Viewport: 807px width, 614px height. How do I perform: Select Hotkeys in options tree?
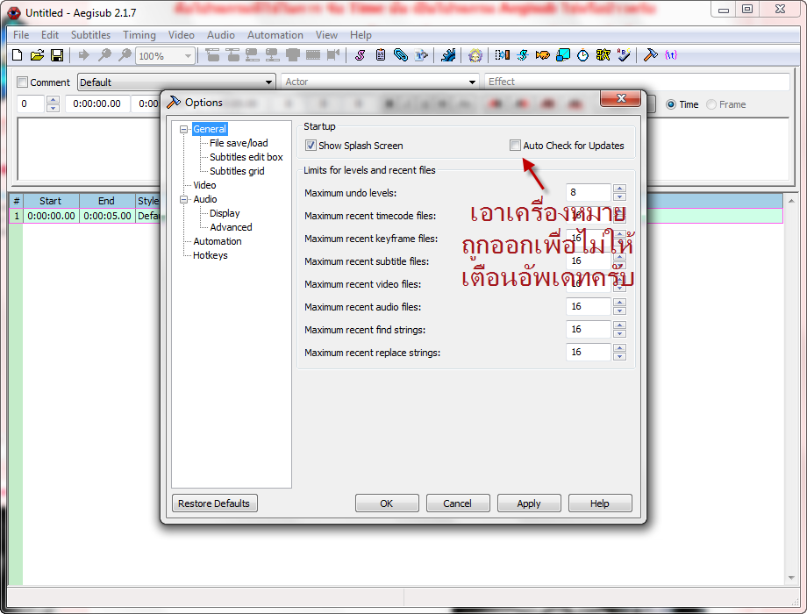click(210, 255)
